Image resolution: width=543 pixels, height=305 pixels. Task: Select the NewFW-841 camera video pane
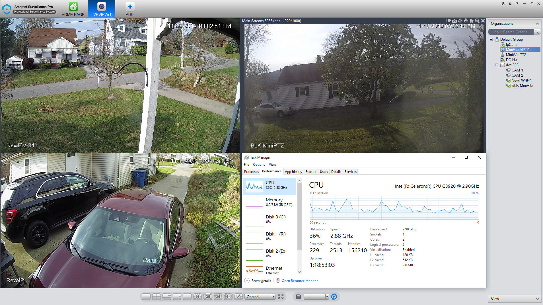120,85
